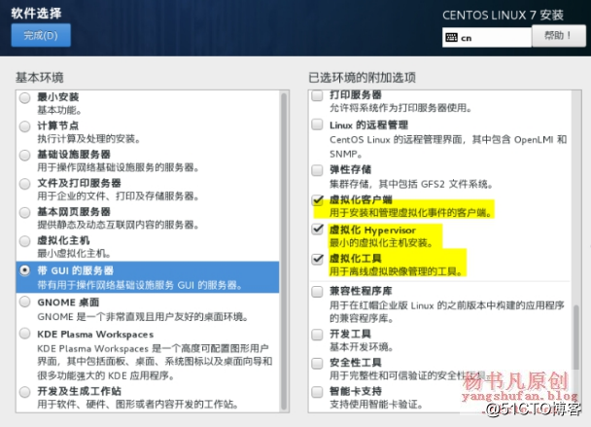Tick the 弹性存储 checkbox
The width and height of the screenshot is (591, 427).
(x=317, y=170)
